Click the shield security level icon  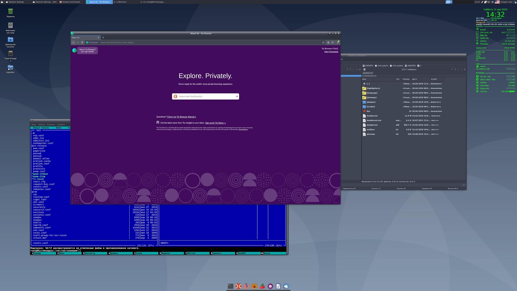pos(332,42)
